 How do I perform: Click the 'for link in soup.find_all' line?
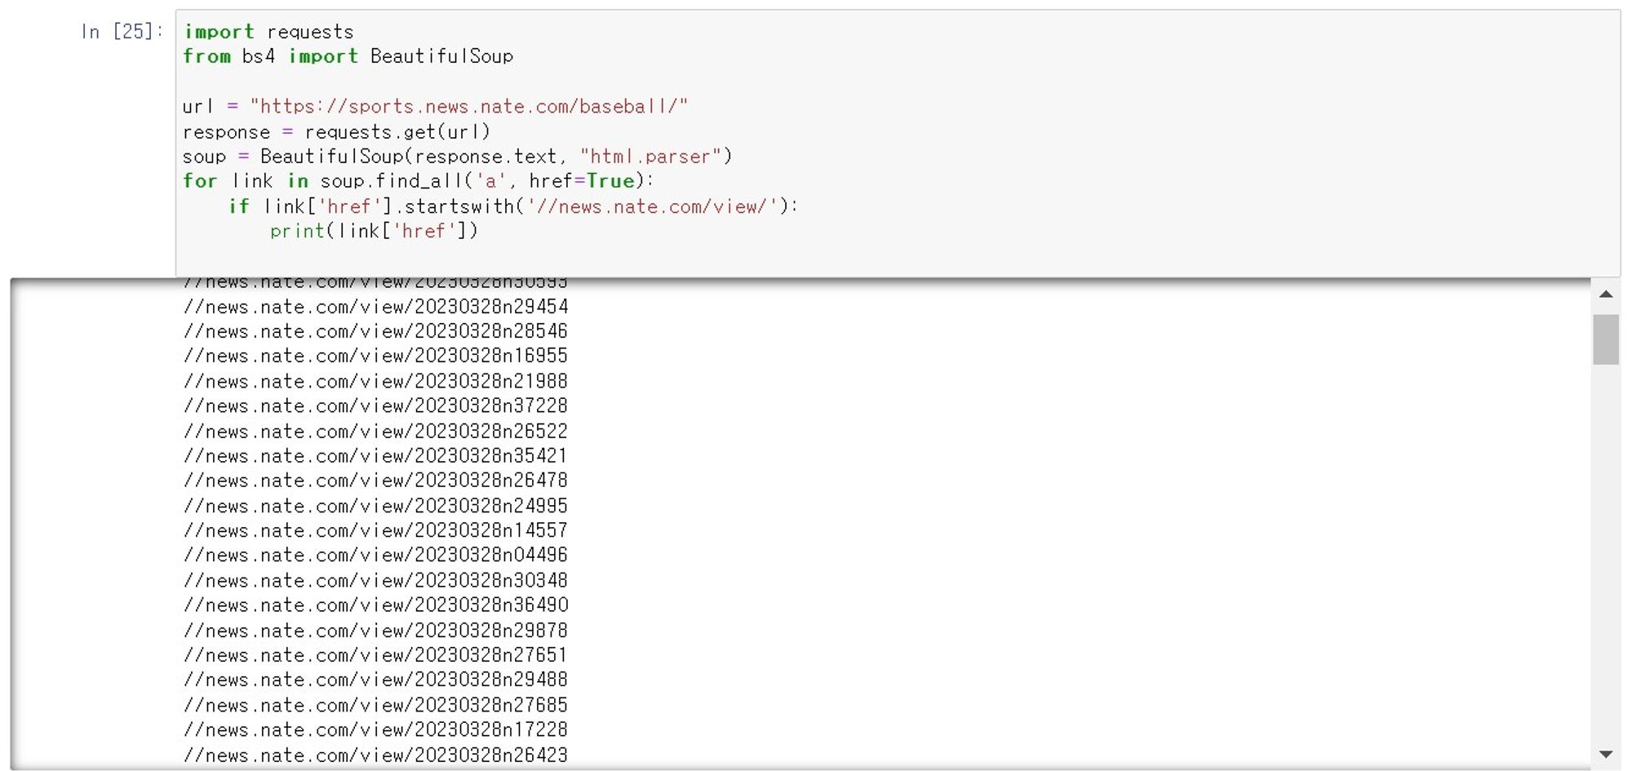419,181
